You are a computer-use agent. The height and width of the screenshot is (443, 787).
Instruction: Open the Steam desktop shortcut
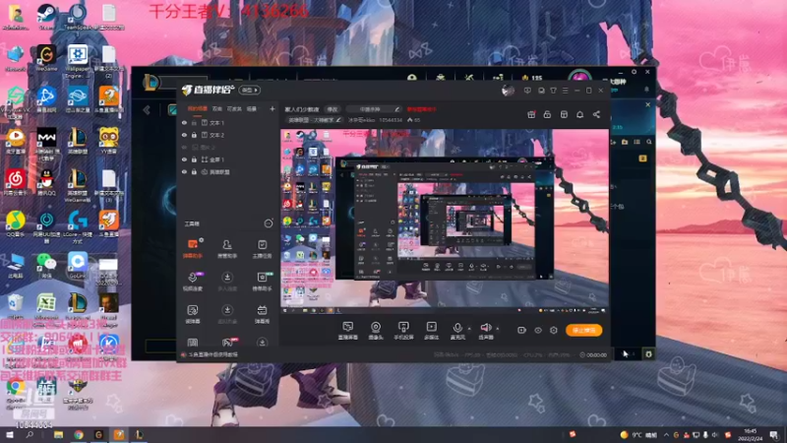point(46,17)
